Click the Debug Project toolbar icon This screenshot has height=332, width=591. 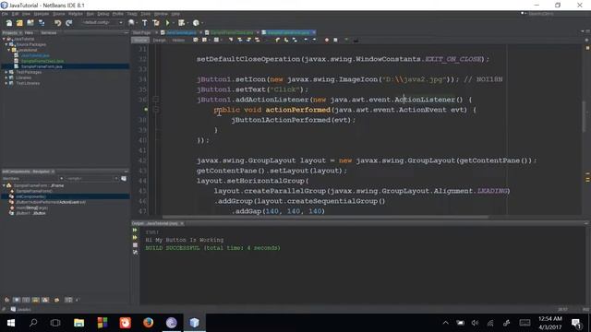pos(182,23)
